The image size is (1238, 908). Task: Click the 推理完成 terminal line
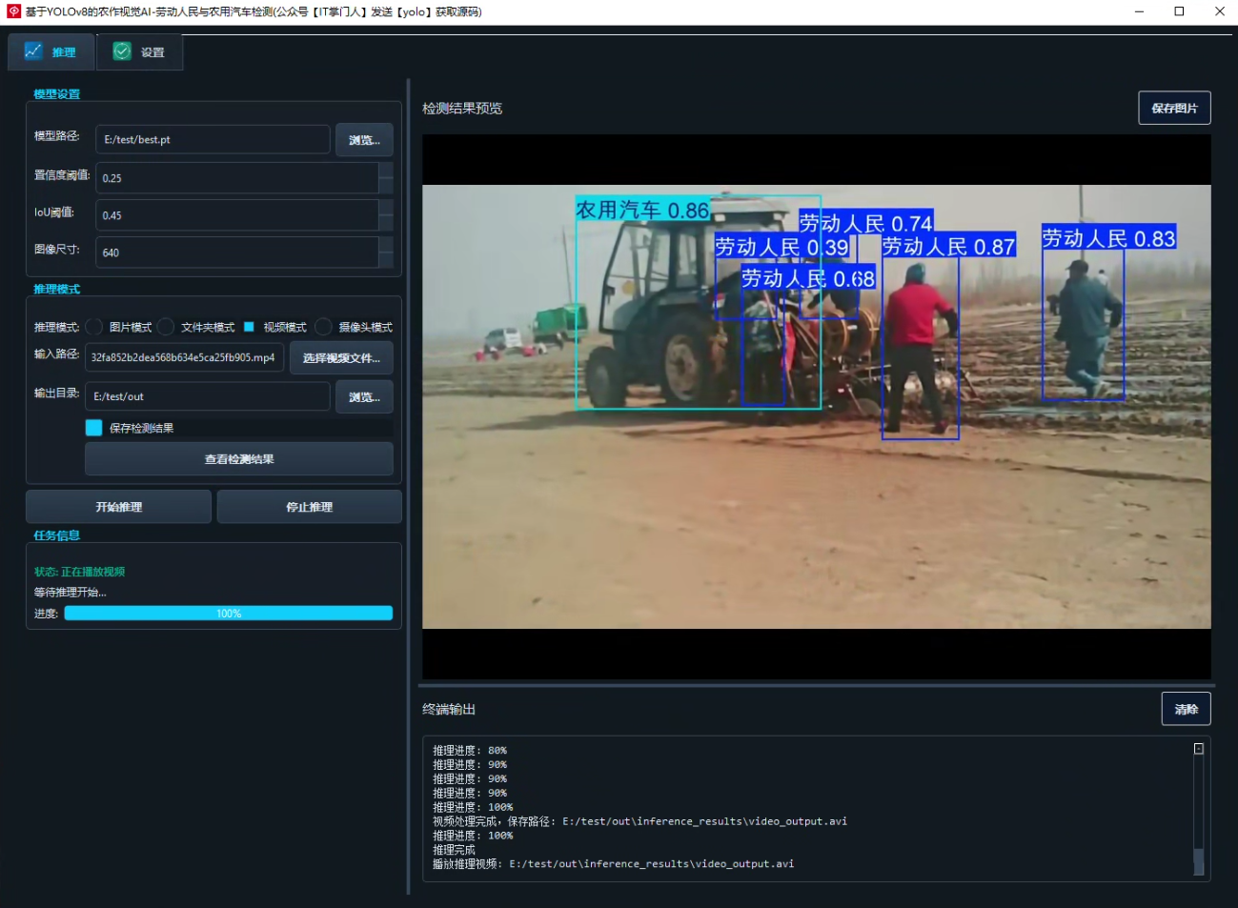click(x=454, y=850)
